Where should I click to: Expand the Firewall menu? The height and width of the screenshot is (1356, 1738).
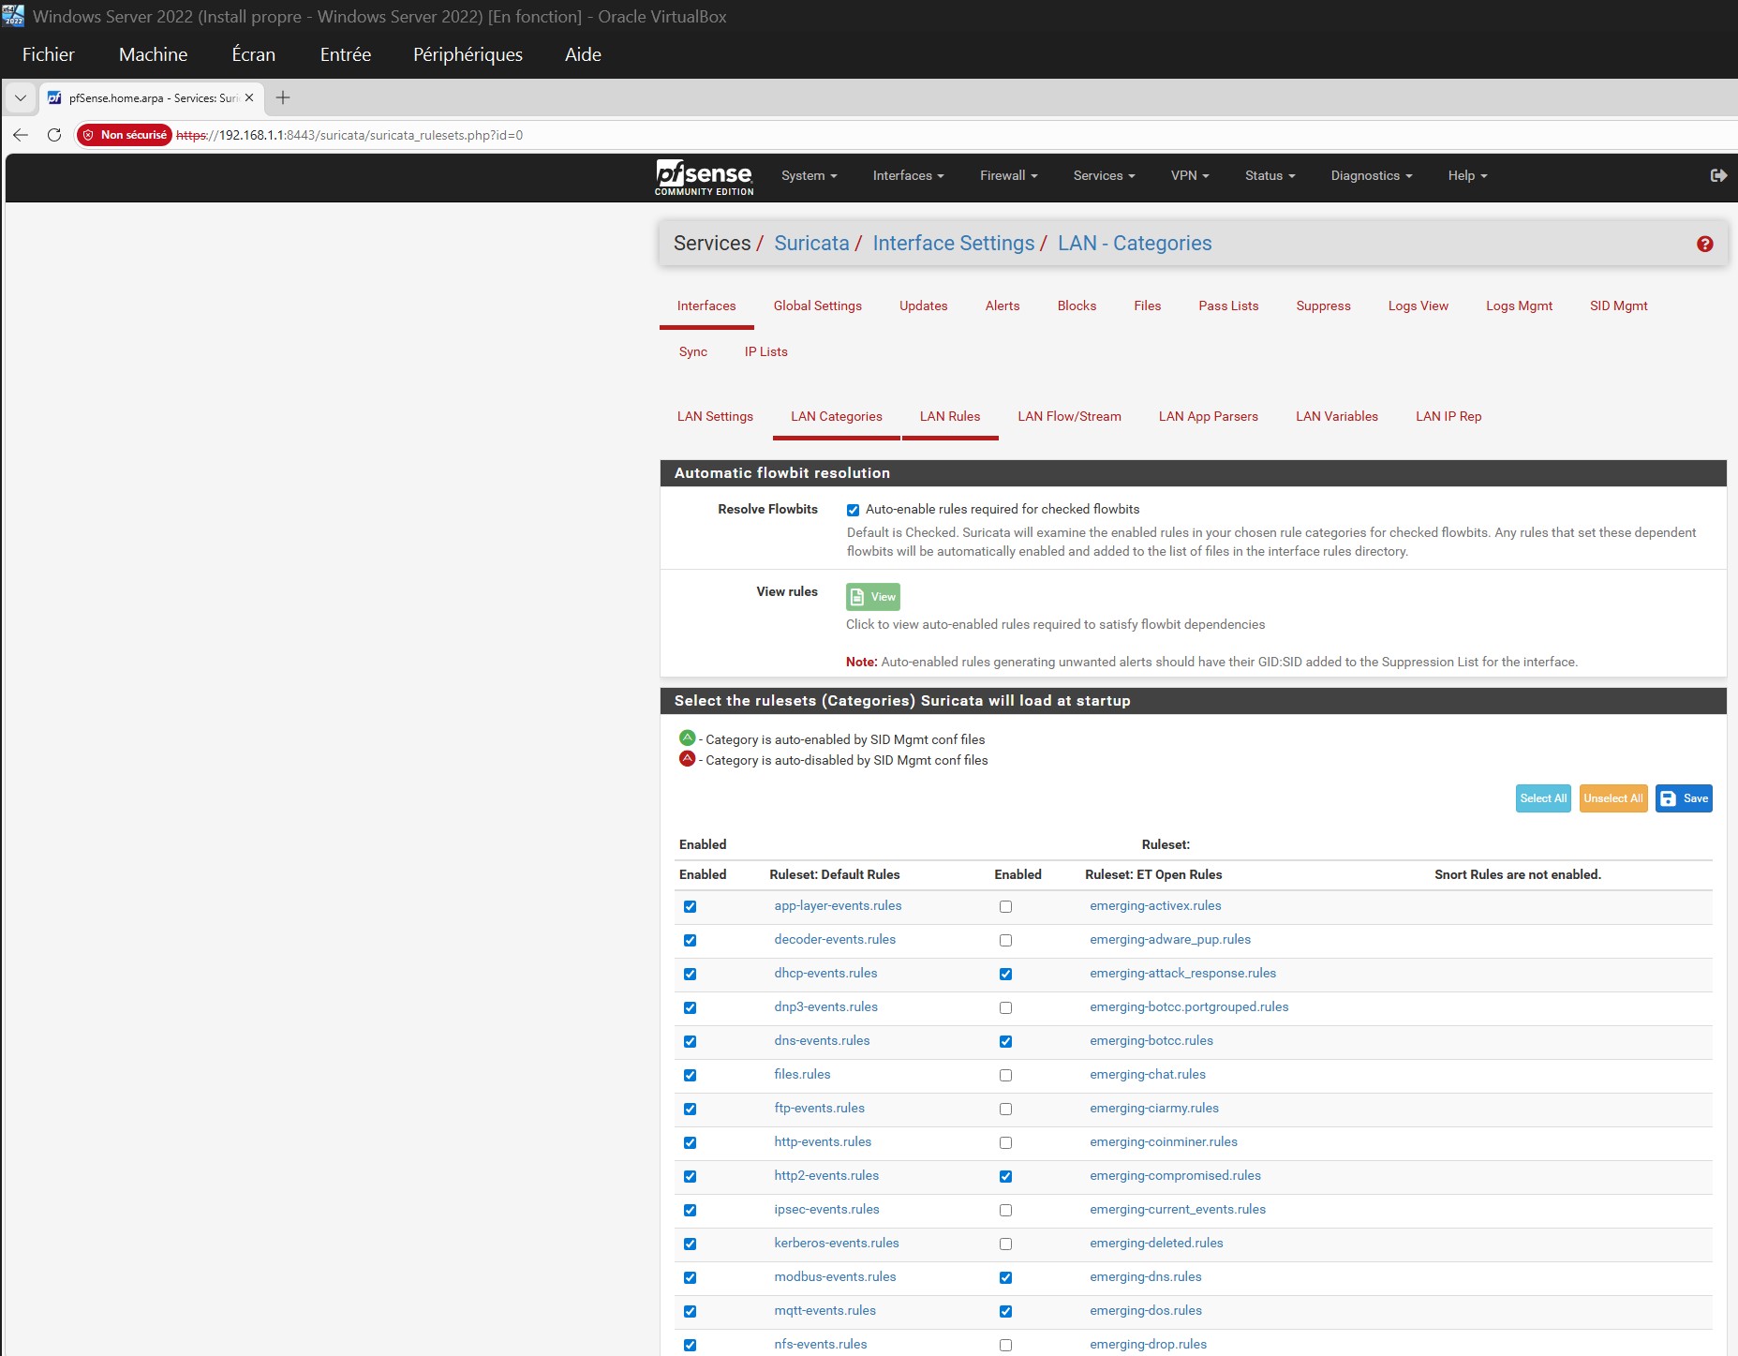[1008, 175]
